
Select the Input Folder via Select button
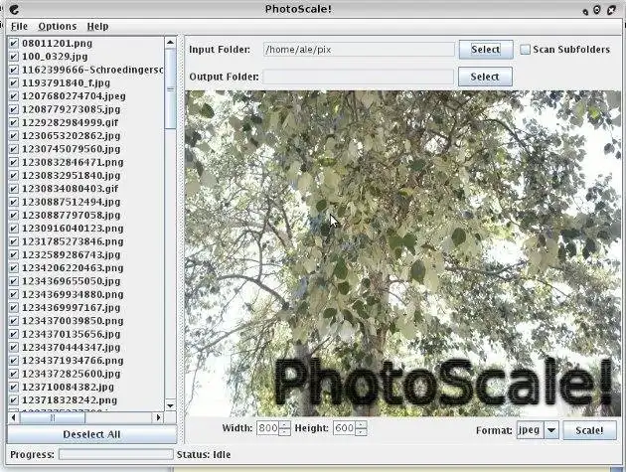(x=486, y=50)
